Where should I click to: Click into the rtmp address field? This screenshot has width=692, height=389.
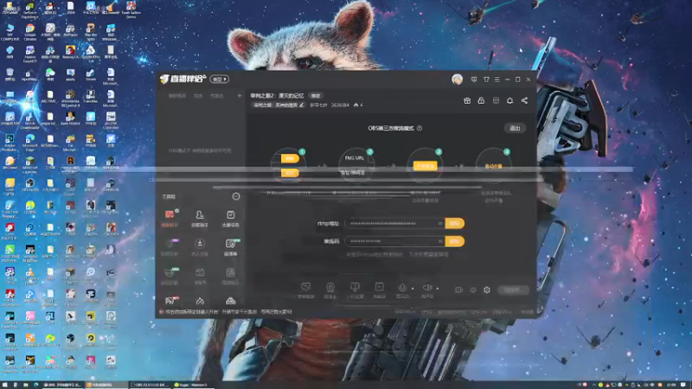click(394, 224)
